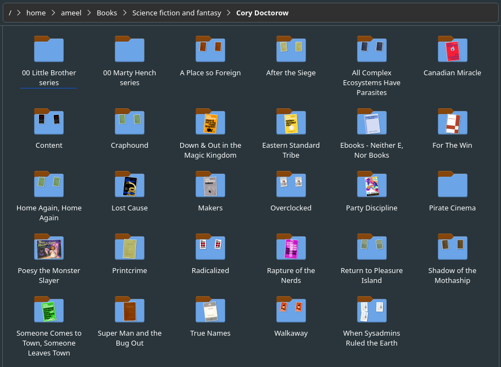The image size is (501, 367).
Task: Click the 'Overclocked' folder name
Action: [291, 208]
